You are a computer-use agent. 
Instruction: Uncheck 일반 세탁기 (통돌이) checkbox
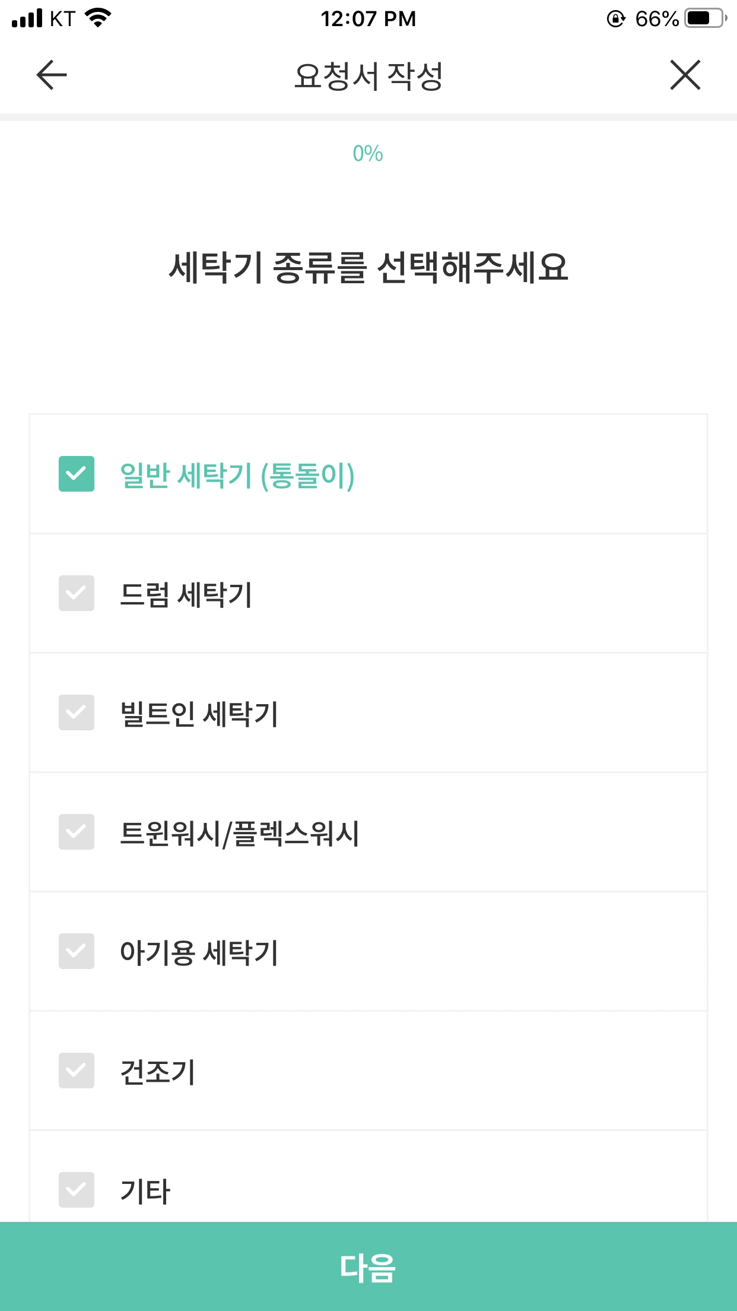click(x=77, y=474)
